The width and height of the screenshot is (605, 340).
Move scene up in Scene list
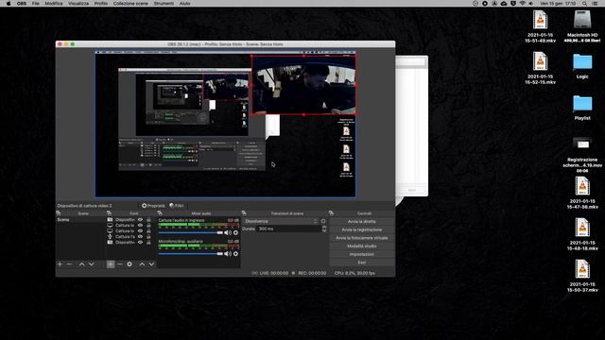click(82, 264)
